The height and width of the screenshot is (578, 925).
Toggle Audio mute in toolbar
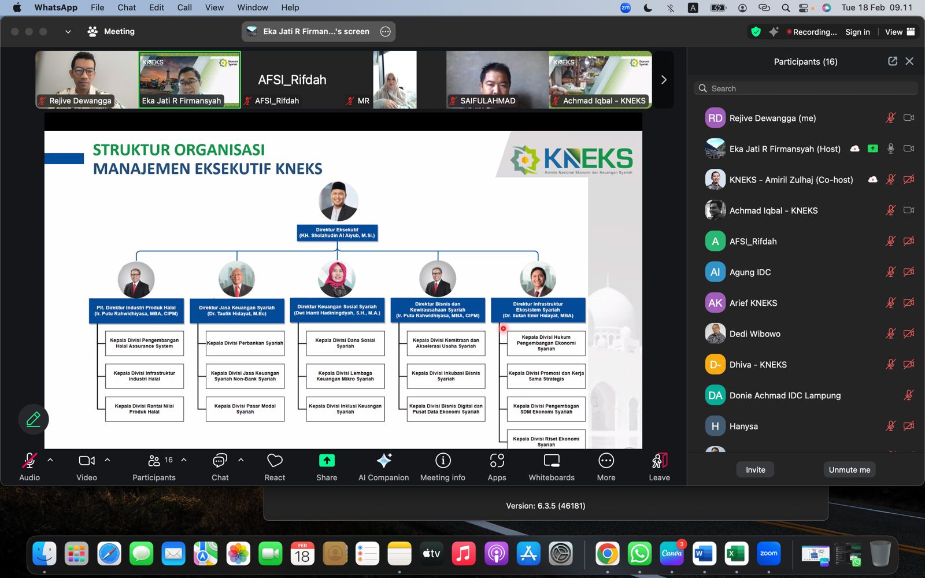click(29, 467)
